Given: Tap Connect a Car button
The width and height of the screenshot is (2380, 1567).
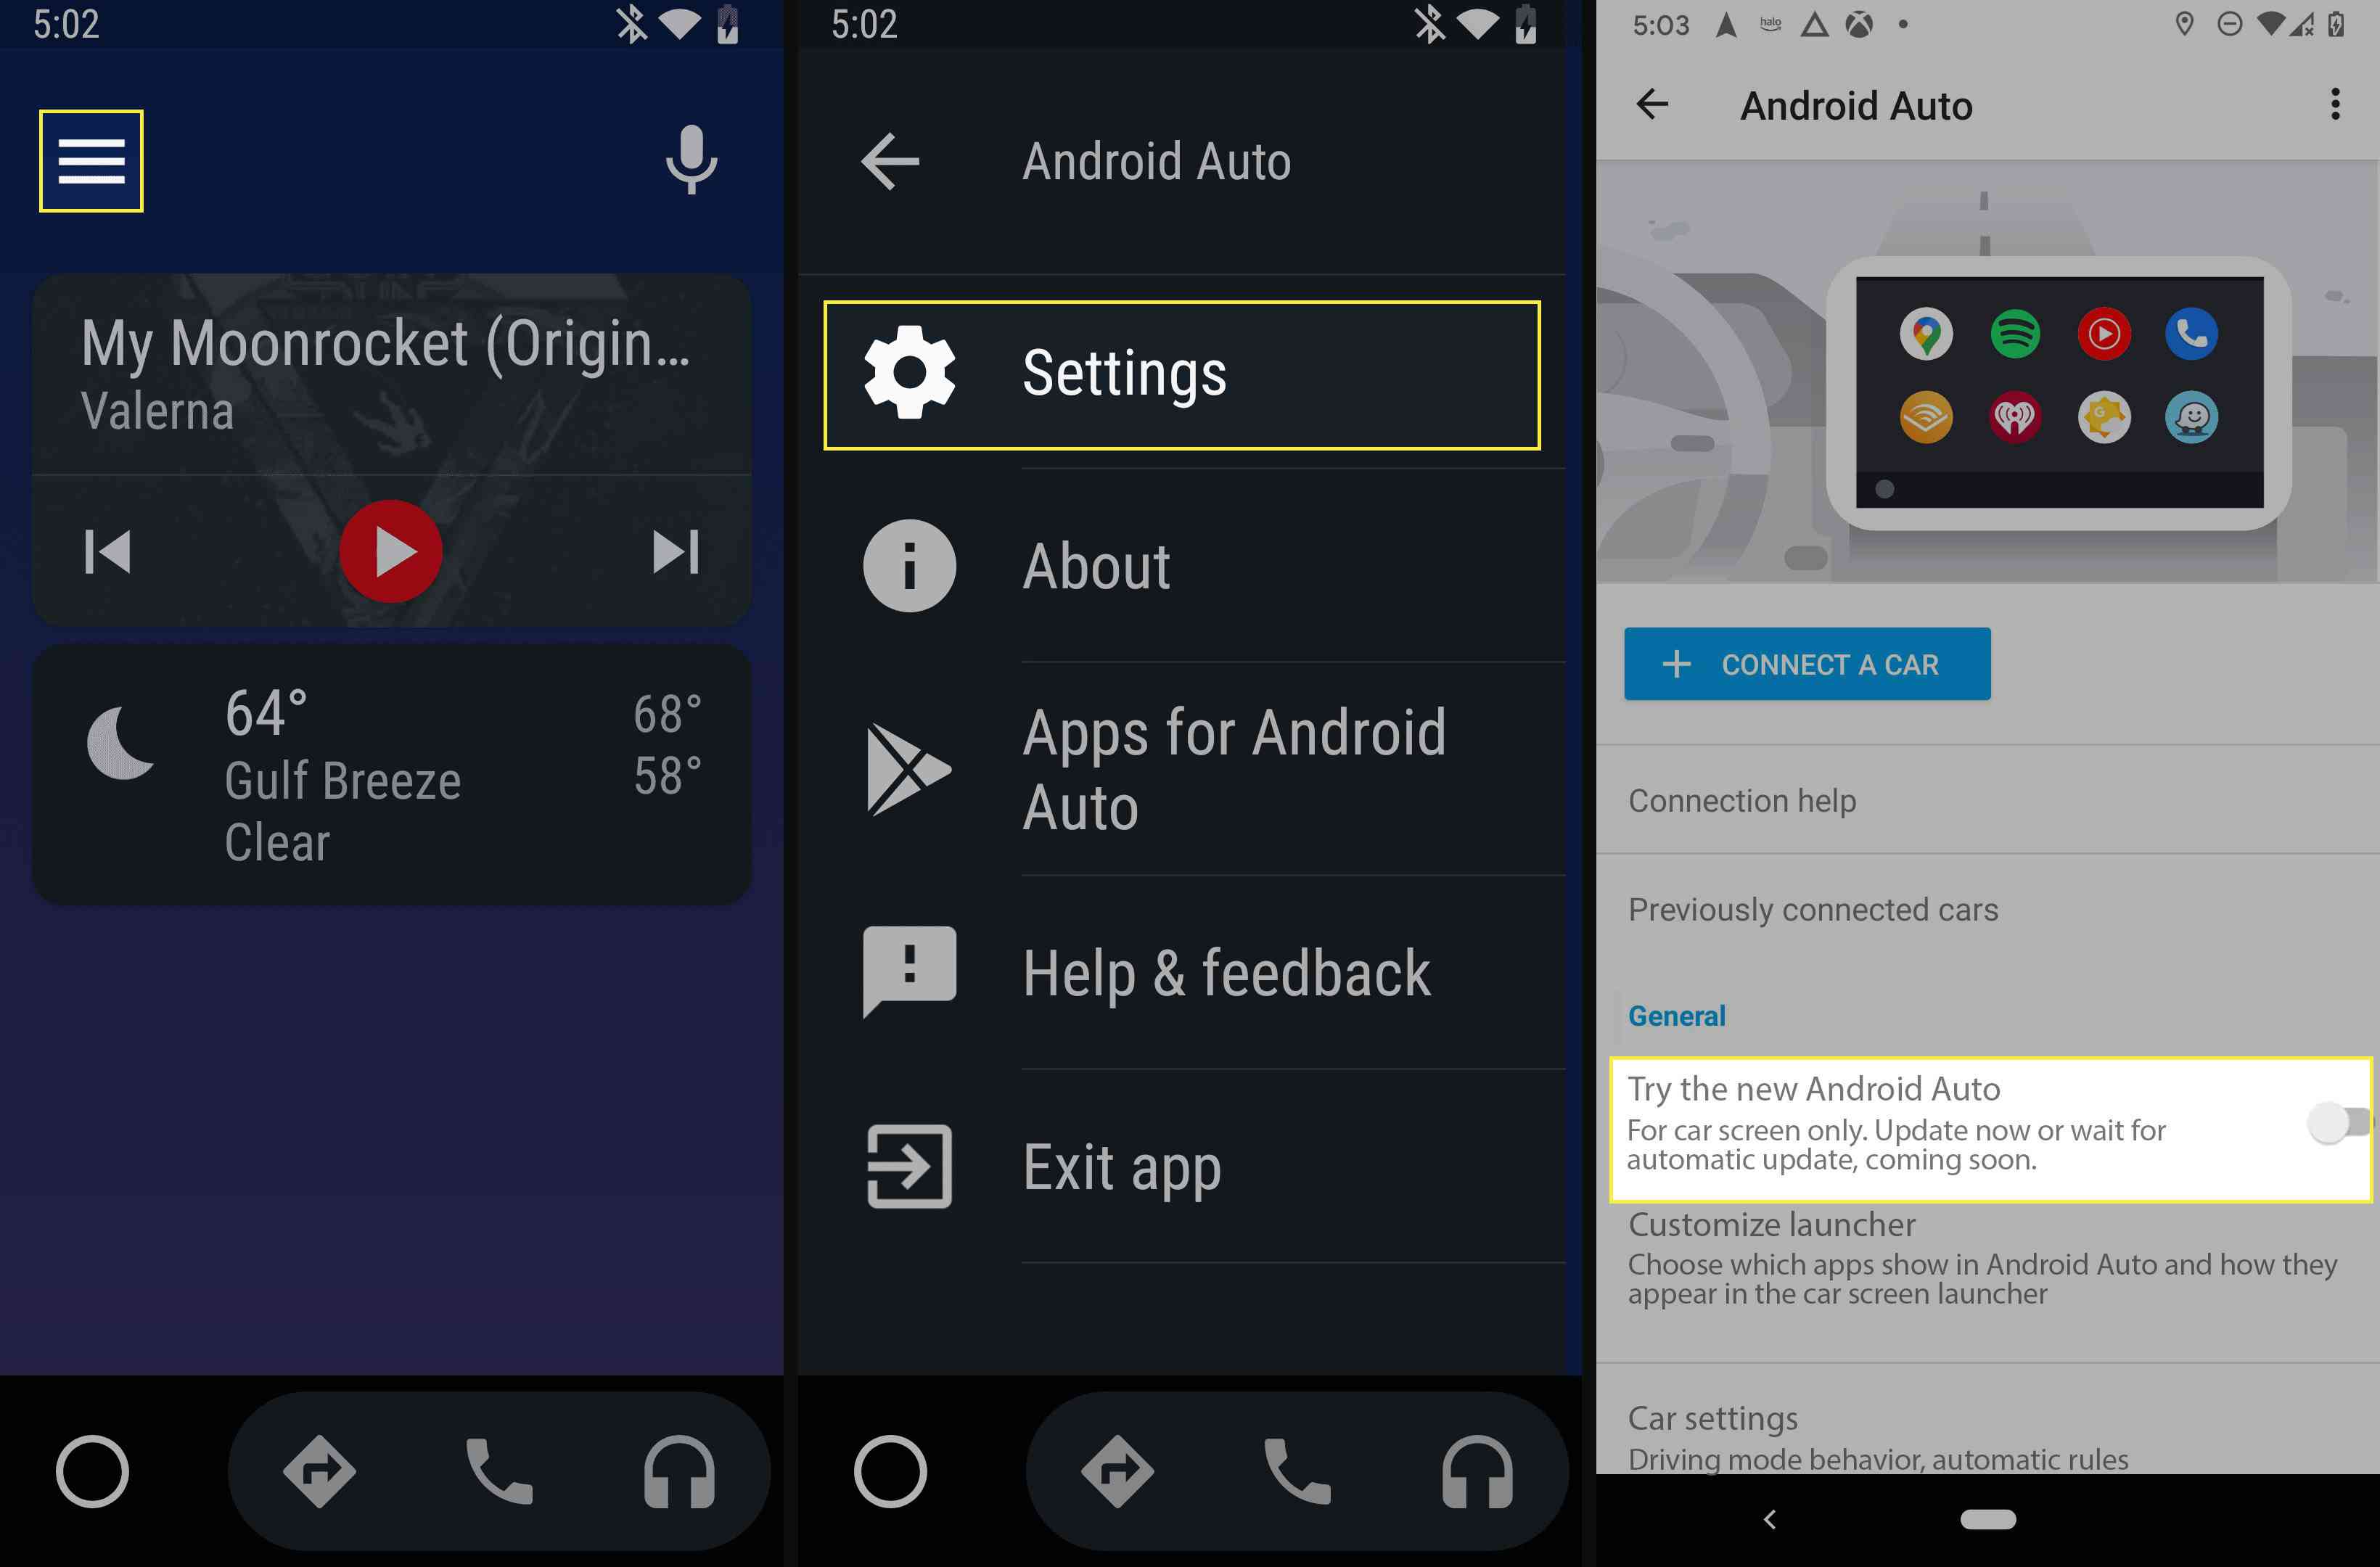Looking at the screenshot, I should (x=1807, y=665).
